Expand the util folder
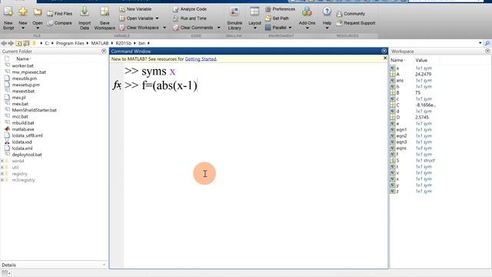Screen dimensions: 492x277 (x=2, y=168)
